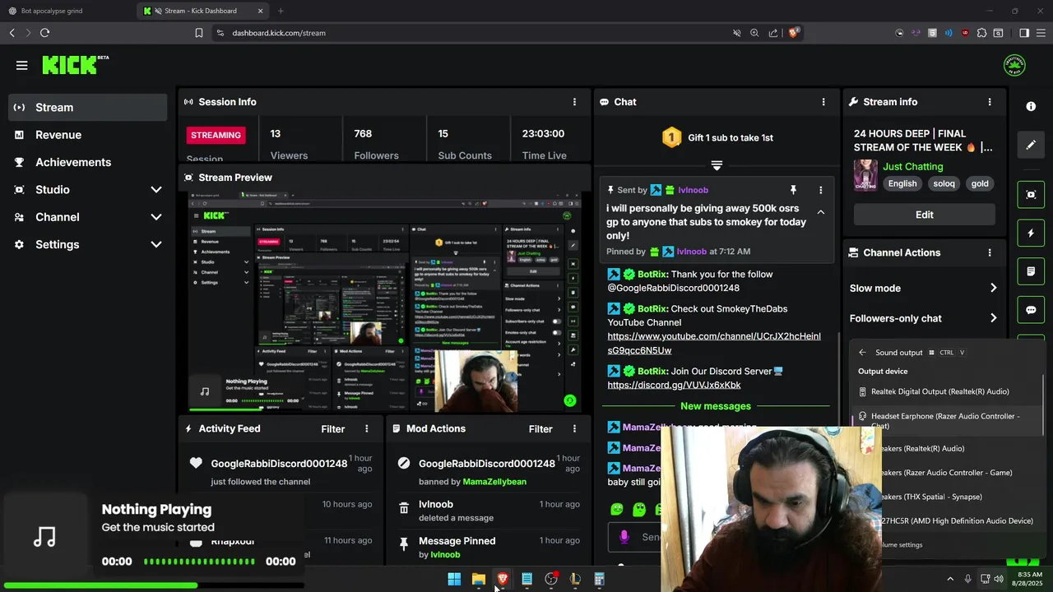Image resolution: width=1053 pixels, height=592 pixels.
Task: Click the Edit stream info button
Action: pyautogui.click(x=925, y=215)
